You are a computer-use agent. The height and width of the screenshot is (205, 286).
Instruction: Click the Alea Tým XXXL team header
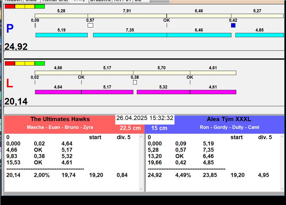click(229, 119)
